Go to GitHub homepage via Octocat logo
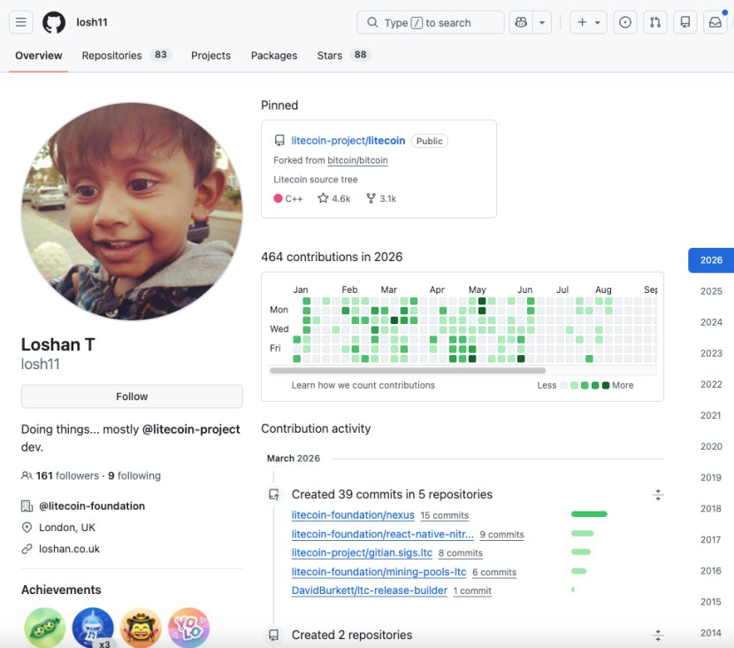 [x=54, y=22]
